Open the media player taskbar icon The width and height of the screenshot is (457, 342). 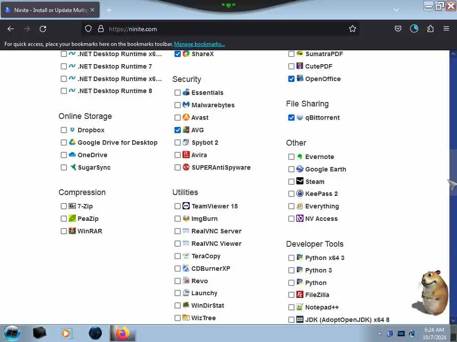coord(66,333)
